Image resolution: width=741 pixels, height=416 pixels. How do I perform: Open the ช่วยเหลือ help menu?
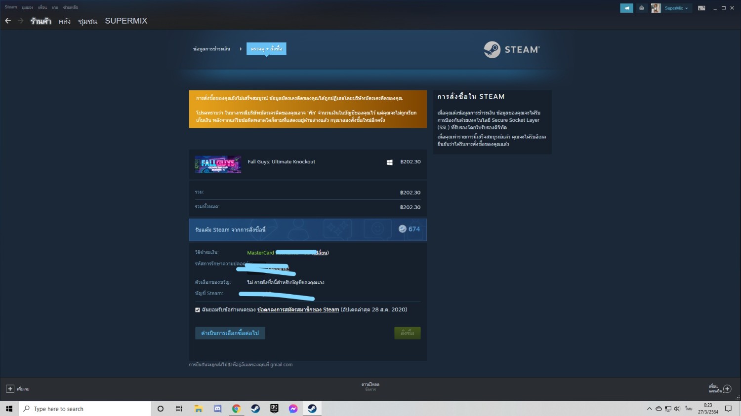click(x=71, y=7)
